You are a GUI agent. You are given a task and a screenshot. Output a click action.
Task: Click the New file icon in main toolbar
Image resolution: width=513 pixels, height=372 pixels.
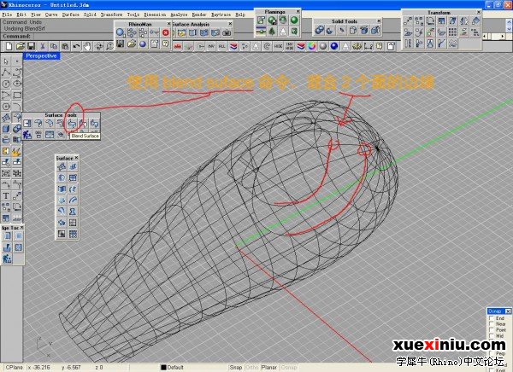[9, 46]
